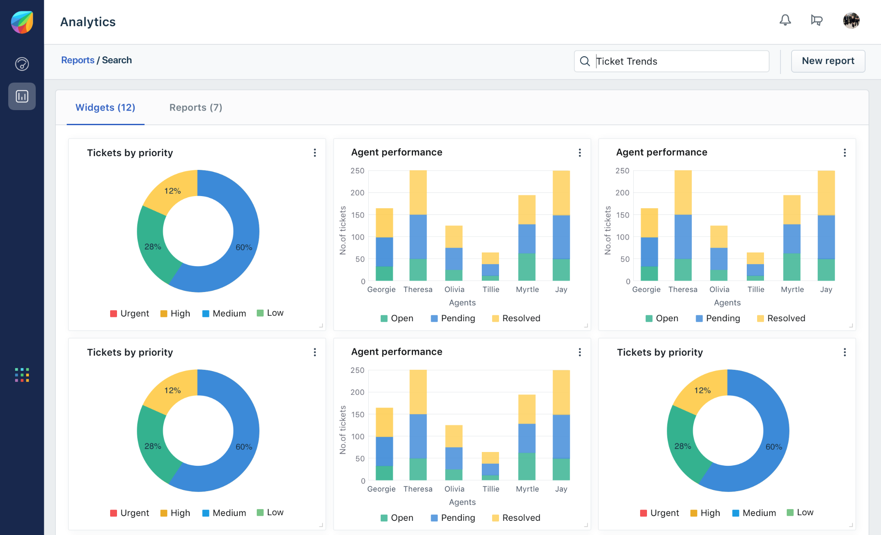
Task: Click the announcements megaphone icon
Action: pyautogui.click(x=816, y=20)
